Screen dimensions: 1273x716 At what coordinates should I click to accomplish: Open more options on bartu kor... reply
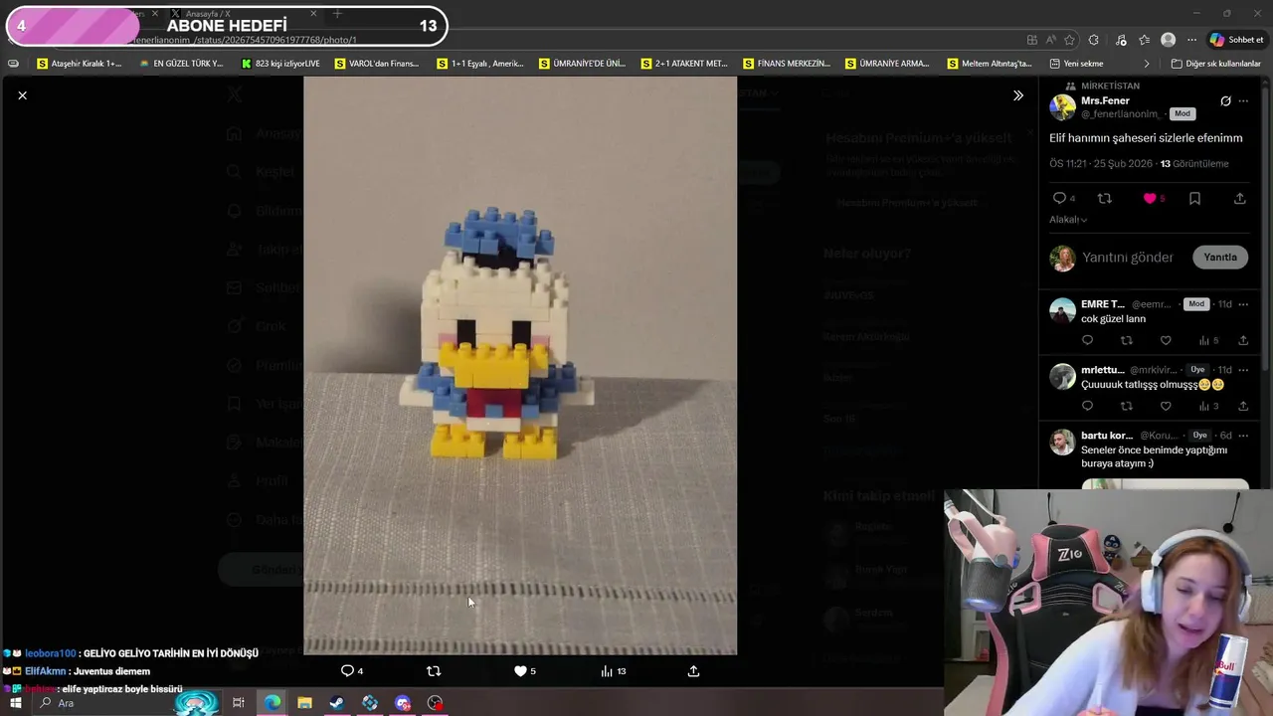[x=1243, y=436]
